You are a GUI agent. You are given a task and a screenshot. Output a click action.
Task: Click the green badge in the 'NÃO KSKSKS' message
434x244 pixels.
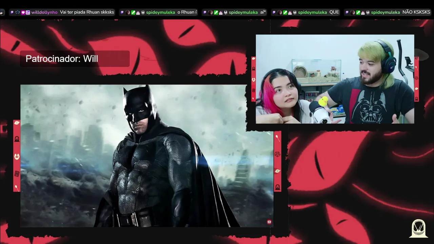[x=358, y=13]
